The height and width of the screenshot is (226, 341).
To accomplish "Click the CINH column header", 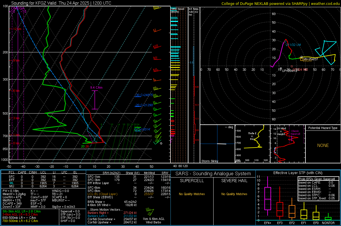I will [33, 172].
